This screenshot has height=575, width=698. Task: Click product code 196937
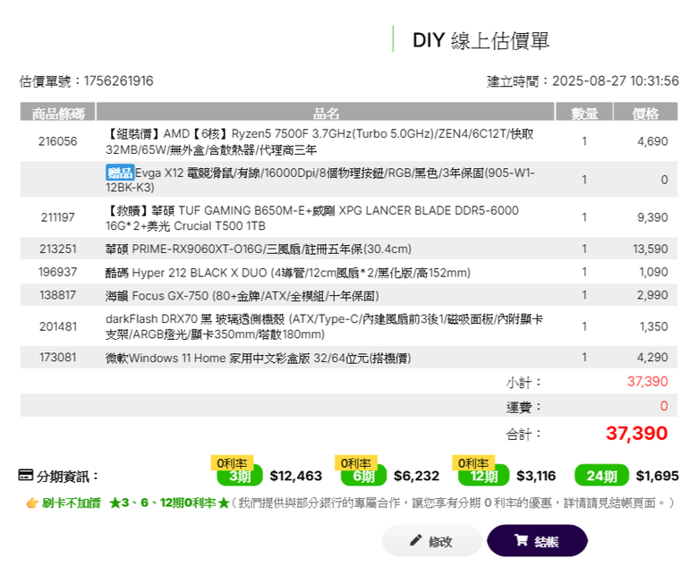[57, 272]
